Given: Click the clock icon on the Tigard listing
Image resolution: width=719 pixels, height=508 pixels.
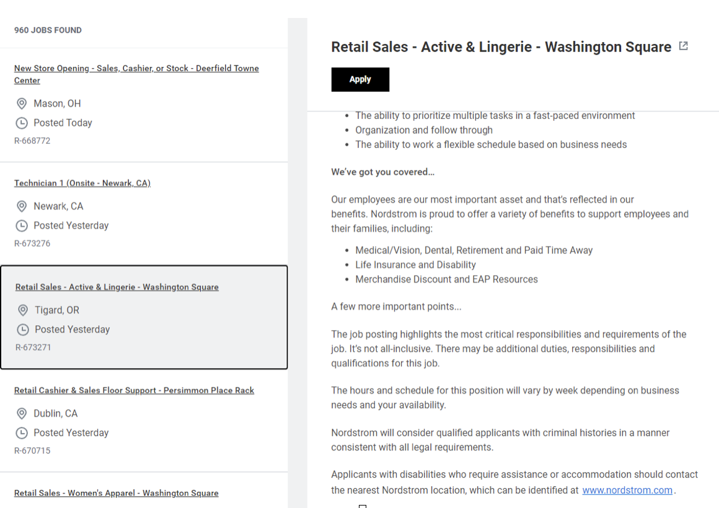Looking at the screenshot, I should point(22,329).
